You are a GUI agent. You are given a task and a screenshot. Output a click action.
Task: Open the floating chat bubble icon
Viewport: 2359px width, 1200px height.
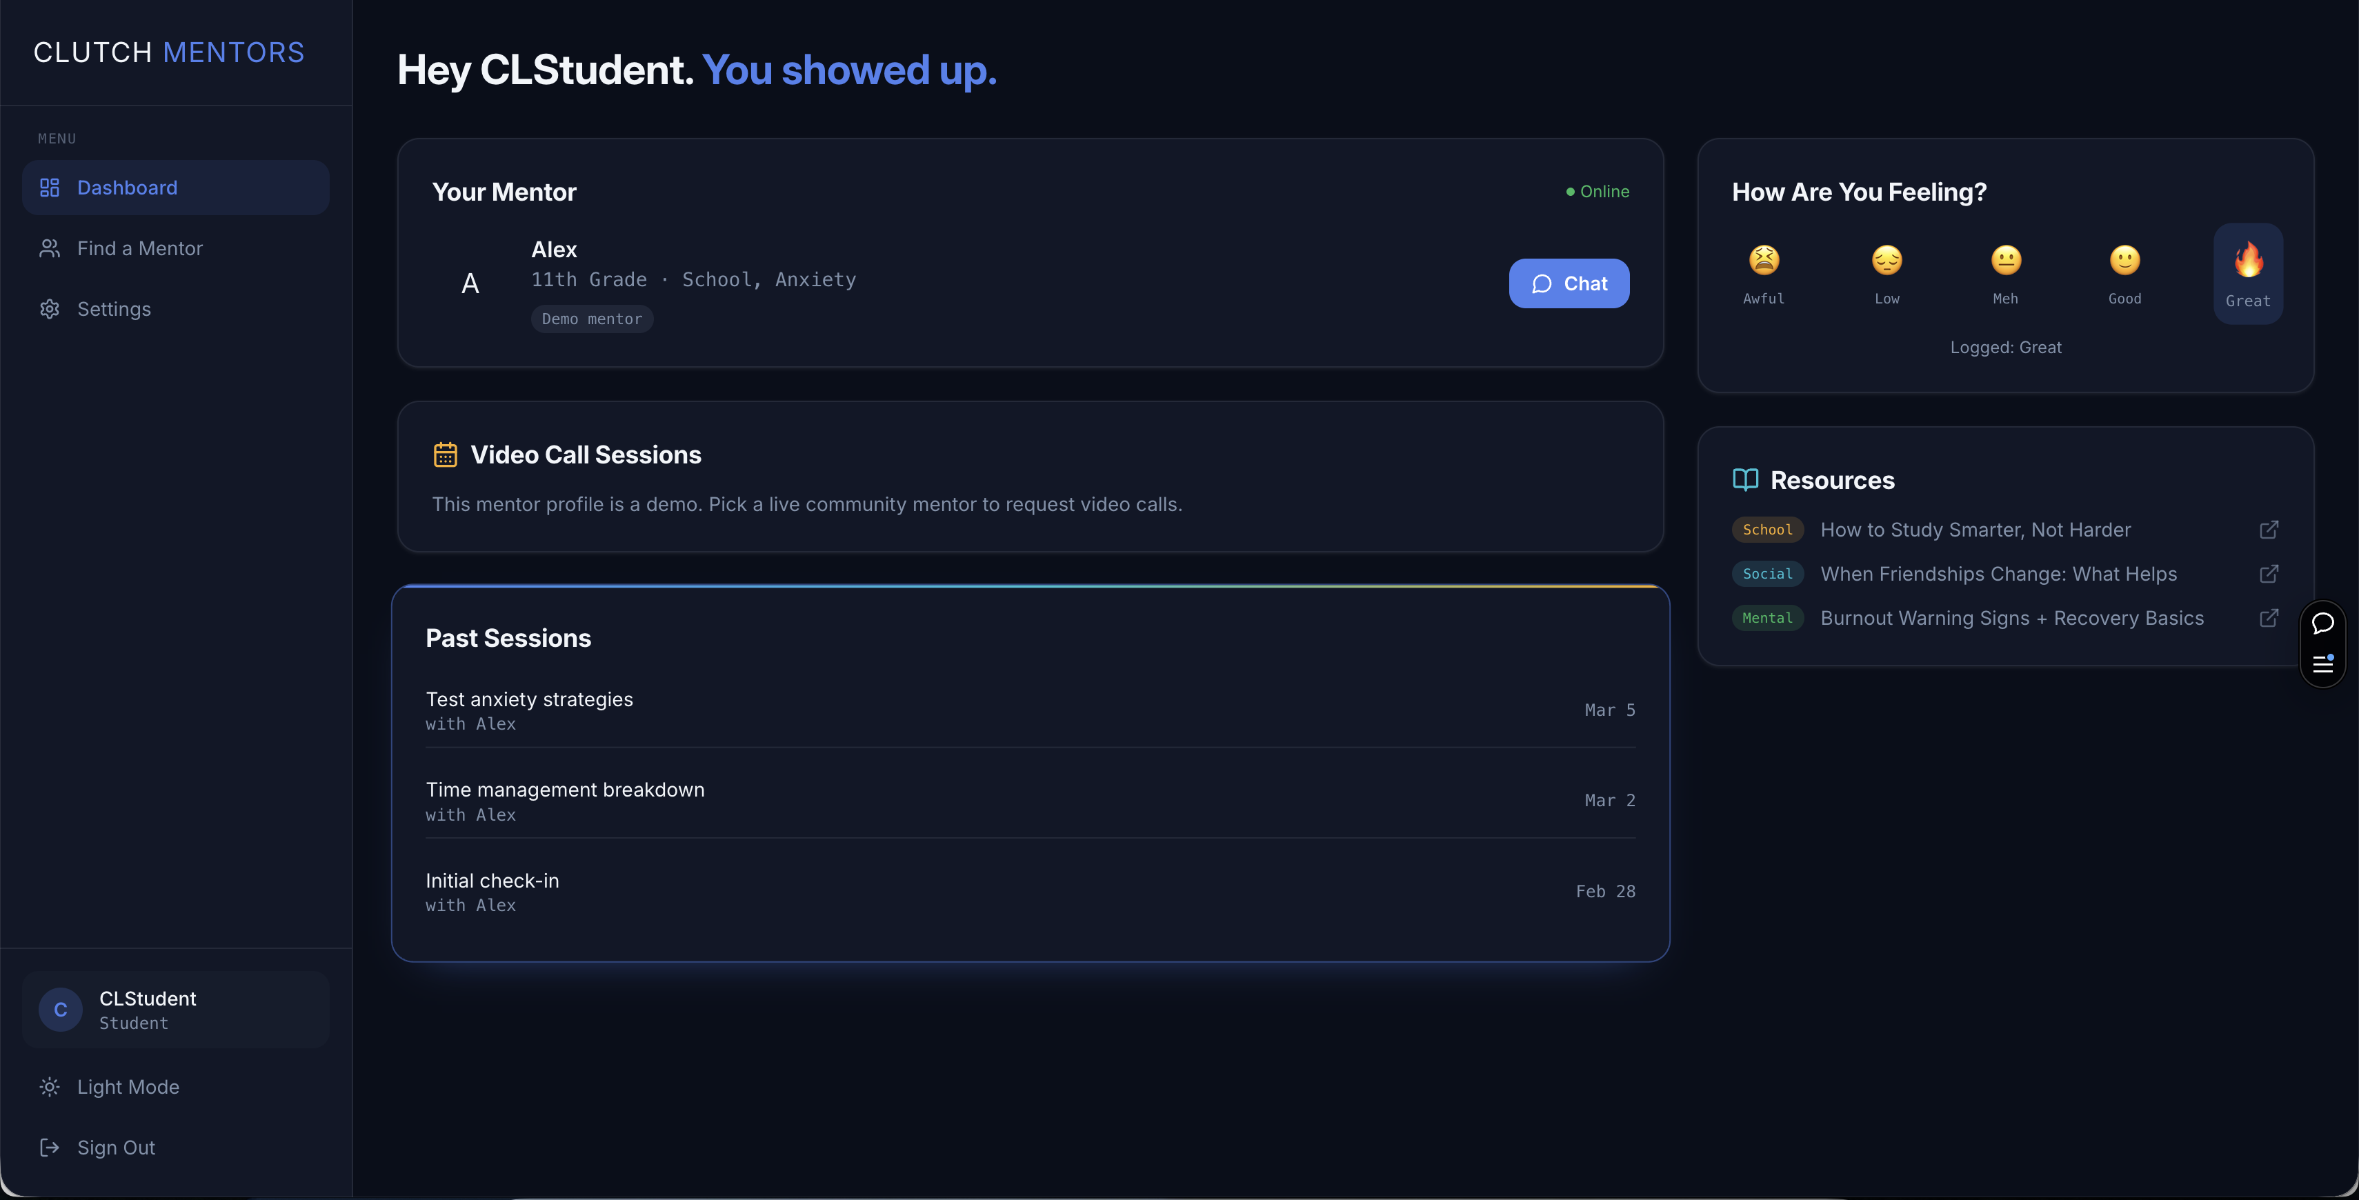pos(2322,623)
